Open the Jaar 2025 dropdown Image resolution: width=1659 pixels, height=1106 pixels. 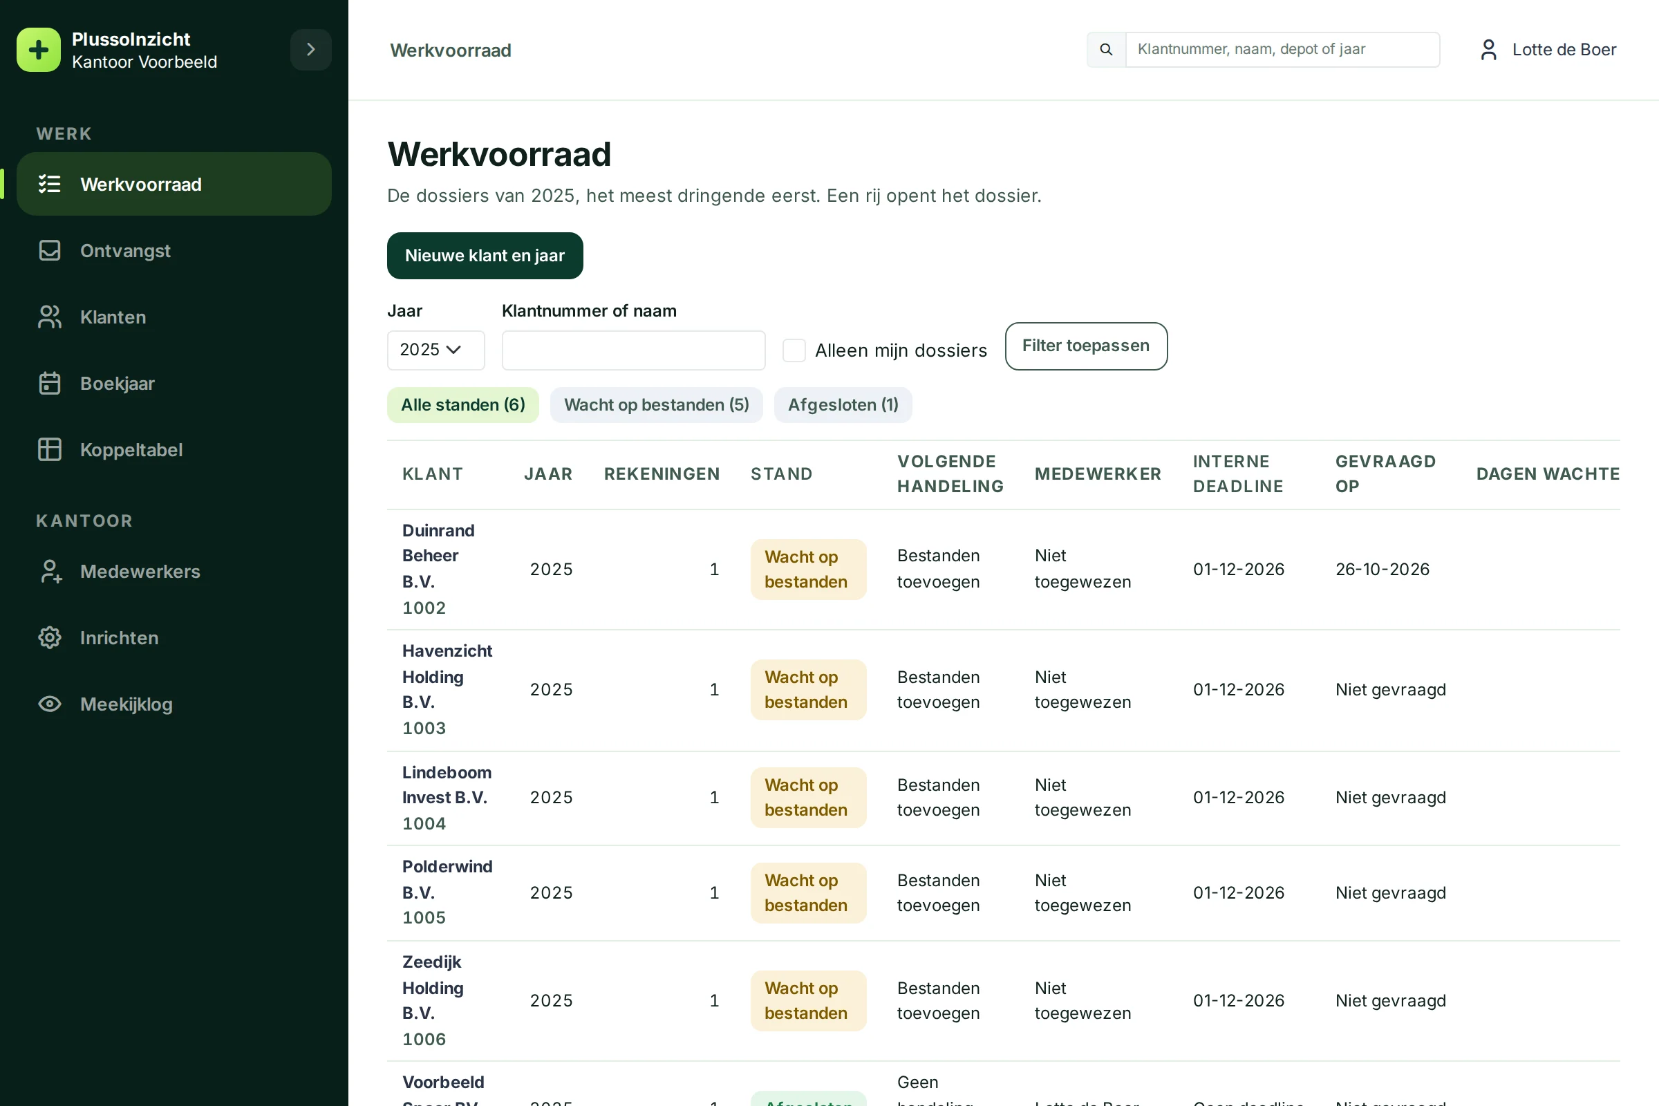tap(436, 350)
